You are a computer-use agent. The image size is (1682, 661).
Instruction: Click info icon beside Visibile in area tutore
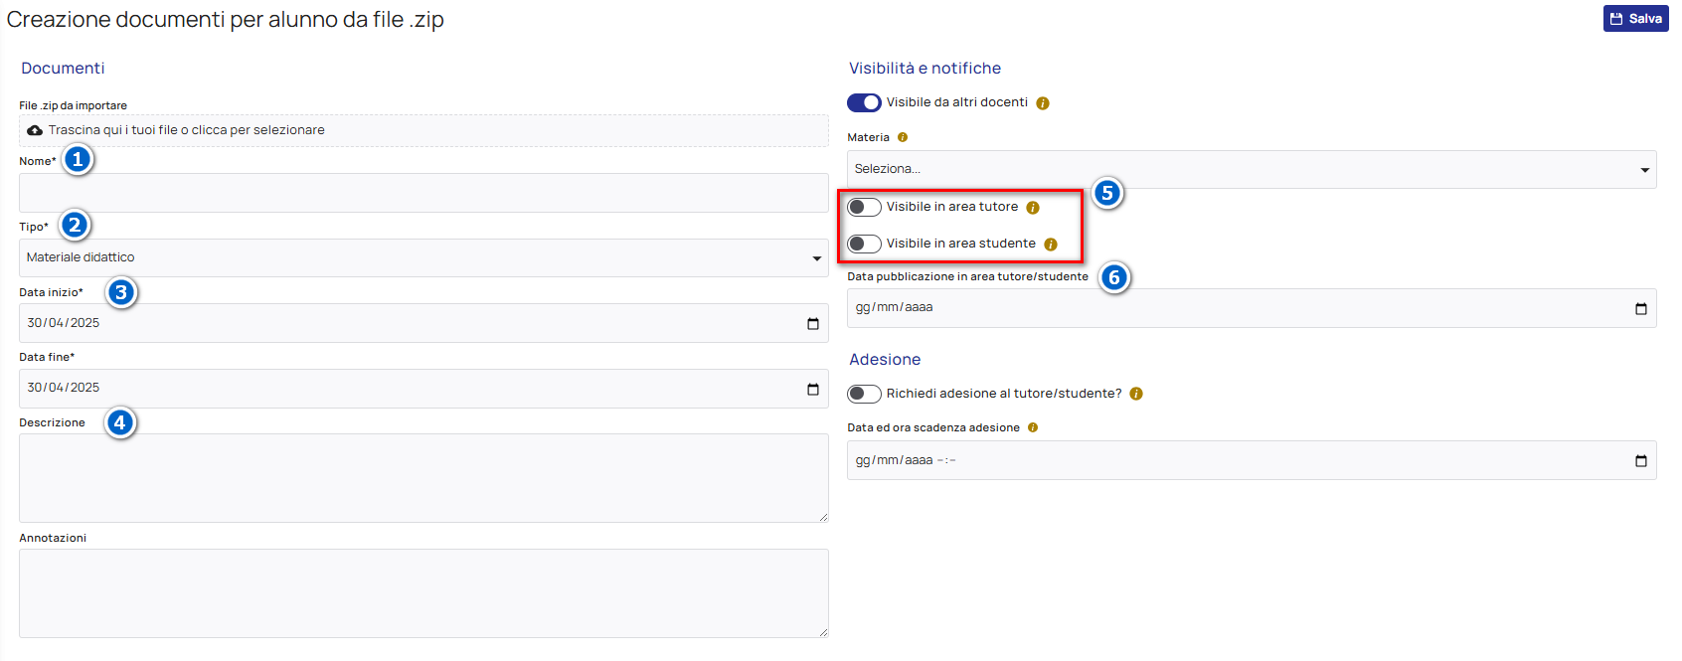coord(1033,208)
